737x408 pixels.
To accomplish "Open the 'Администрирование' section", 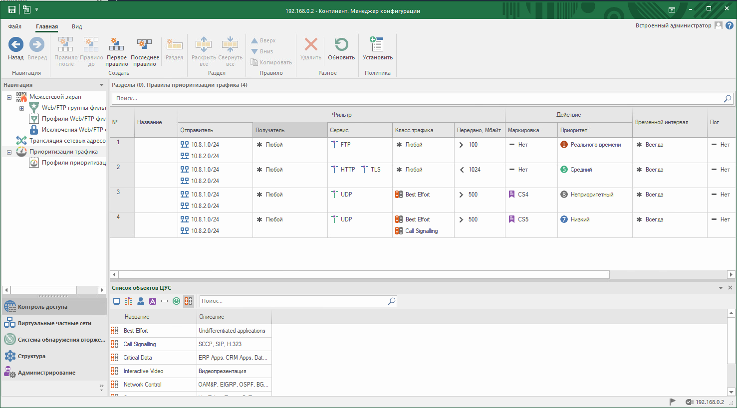I will pos(46,373).
